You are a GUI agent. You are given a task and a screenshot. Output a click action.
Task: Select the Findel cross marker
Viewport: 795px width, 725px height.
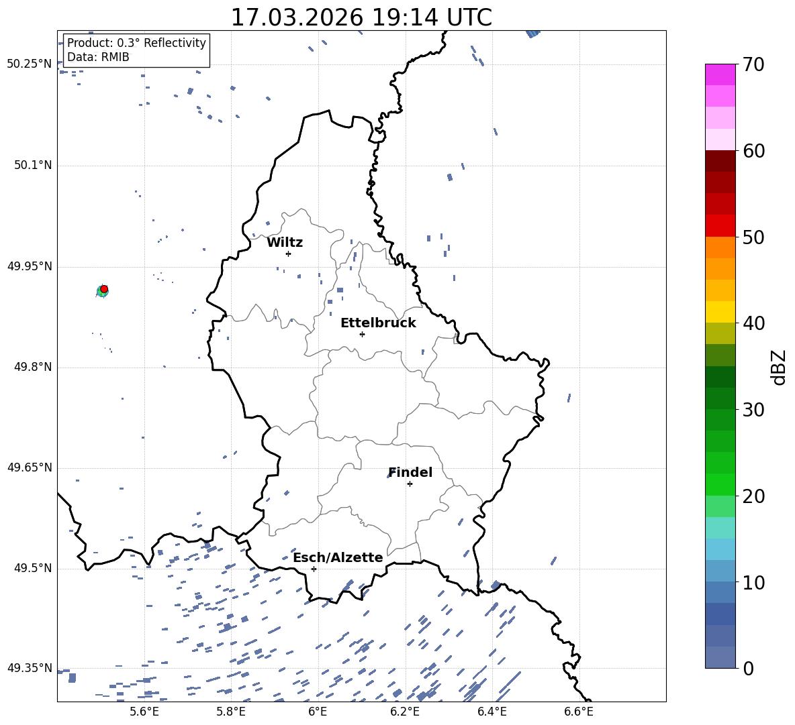click(x=410, y=484)
